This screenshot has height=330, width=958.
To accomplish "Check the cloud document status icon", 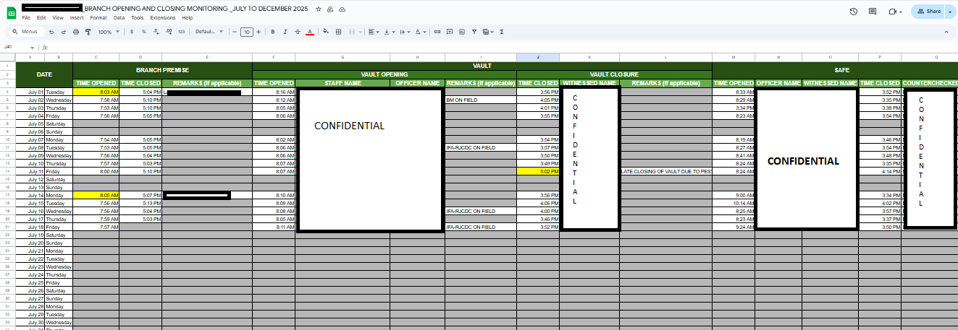I will pos(342,9).
